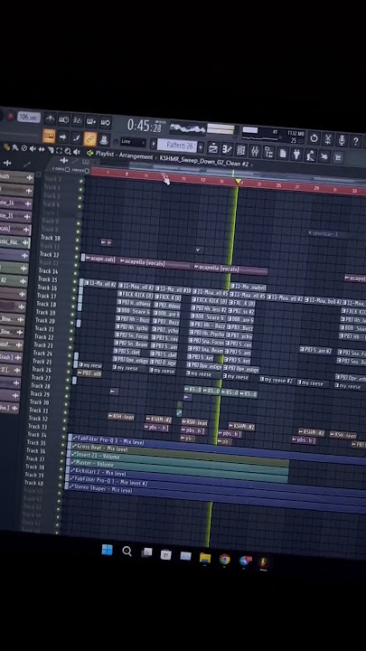Select the FabFilter Pro-Q 3 - Mix level automation clip
Screen dimensions: 366x651
pos(218,449)
